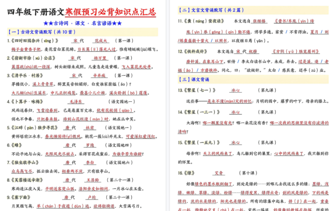Image resolution: width=334 pixels, height=211 pixels.
Task: Click the label '（语文园地四）' beside 《蜂》
Action: click(119, 145)
